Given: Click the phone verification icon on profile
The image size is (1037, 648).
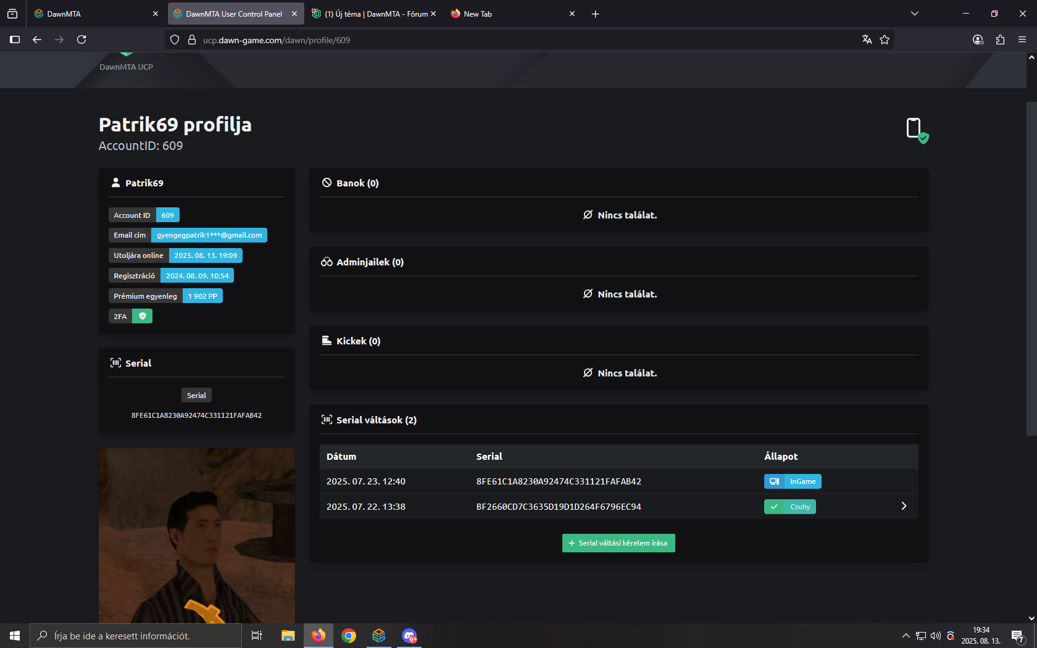Looking at the screenshot, I should [x=916, y=129].
